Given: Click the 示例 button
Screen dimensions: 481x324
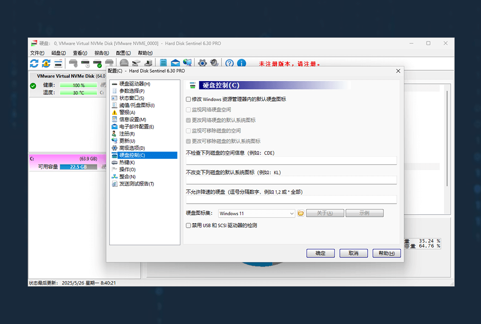Looking at the screenshot, I should pos(364,213).
